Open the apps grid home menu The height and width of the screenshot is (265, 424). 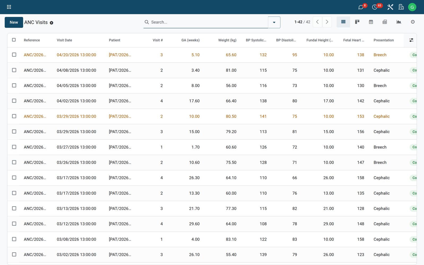(9, 7)
